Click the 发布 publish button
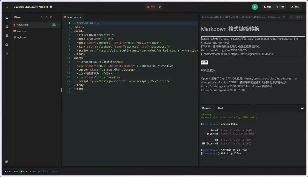 click(295, 7)
